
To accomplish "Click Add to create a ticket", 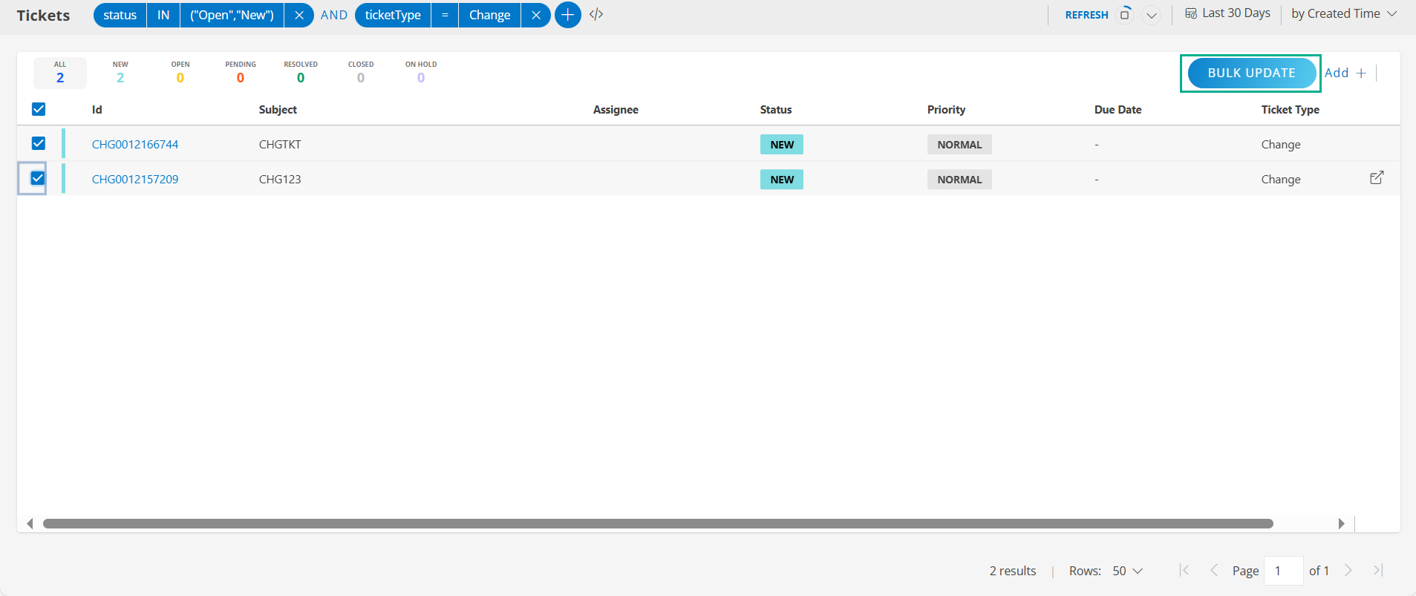I will pos(1345,73).
